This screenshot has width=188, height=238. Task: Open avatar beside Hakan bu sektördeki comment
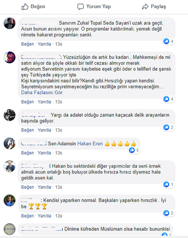(x=9, y=166)
